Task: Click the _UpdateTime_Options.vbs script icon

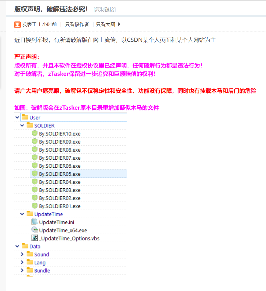Action: (35, 238)
